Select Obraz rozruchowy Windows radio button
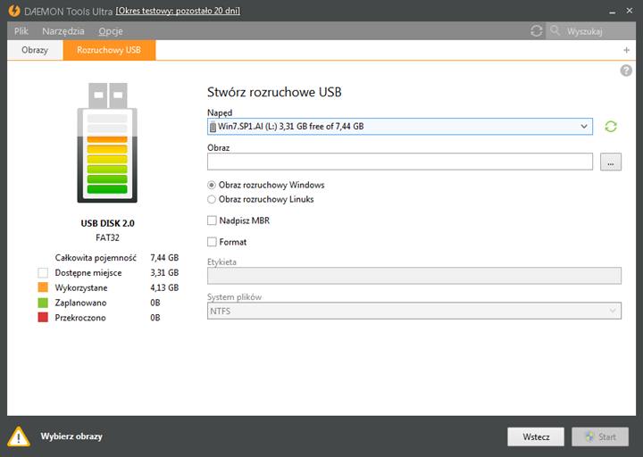643x457 pixels. (x=212, y=186)
